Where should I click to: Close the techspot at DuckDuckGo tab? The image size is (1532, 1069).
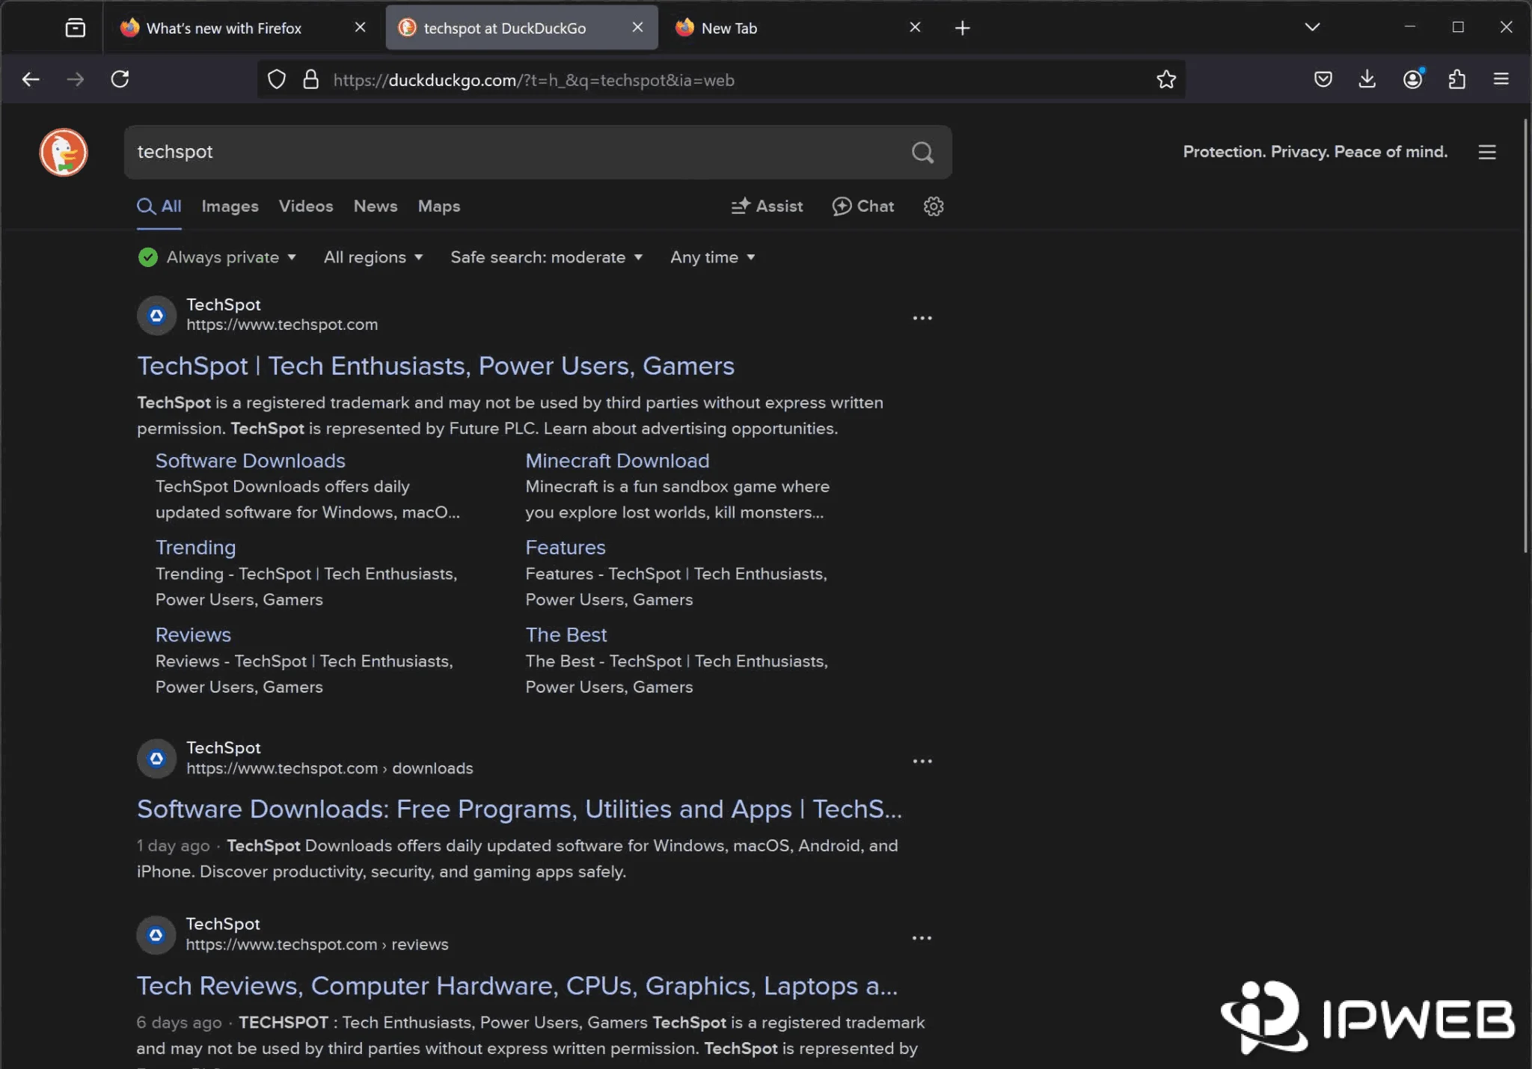coord(637,28)
